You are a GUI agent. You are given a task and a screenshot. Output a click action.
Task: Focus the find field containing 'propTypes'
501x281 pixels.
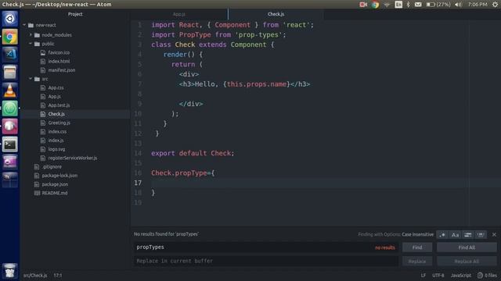click(265, 247)
